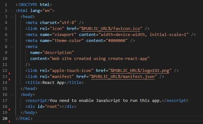The width and height of the screenshot is (203, 124).
Task: Place cursor on the #000000 color value
Action: coord(117,41)
